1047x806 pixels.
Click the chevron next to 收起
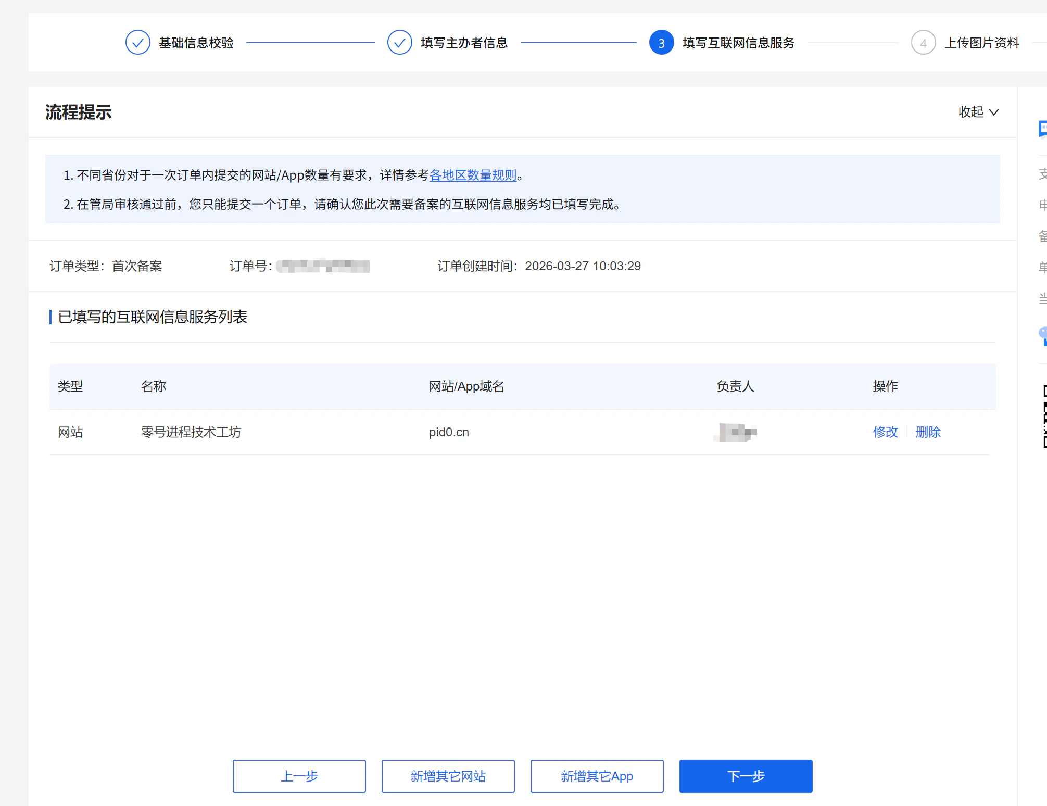pyautogui.click(x=993, y=112)
